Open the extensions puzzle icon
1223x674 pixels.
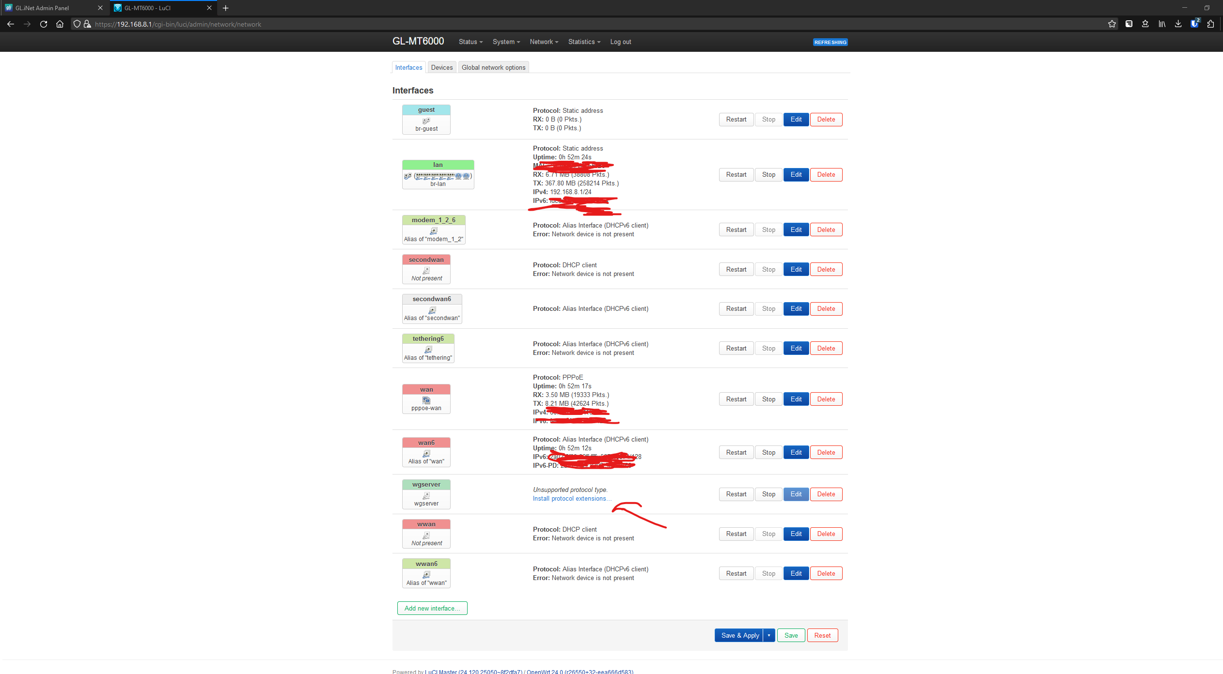click(x=1210, y=24)
